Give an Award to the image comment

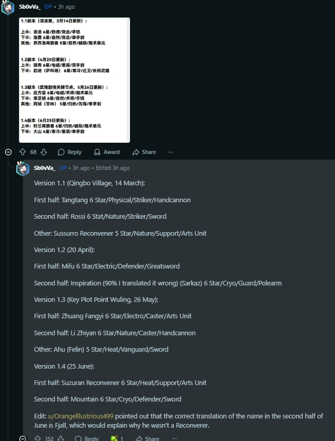pyautogui.click(x=107, y=152)
